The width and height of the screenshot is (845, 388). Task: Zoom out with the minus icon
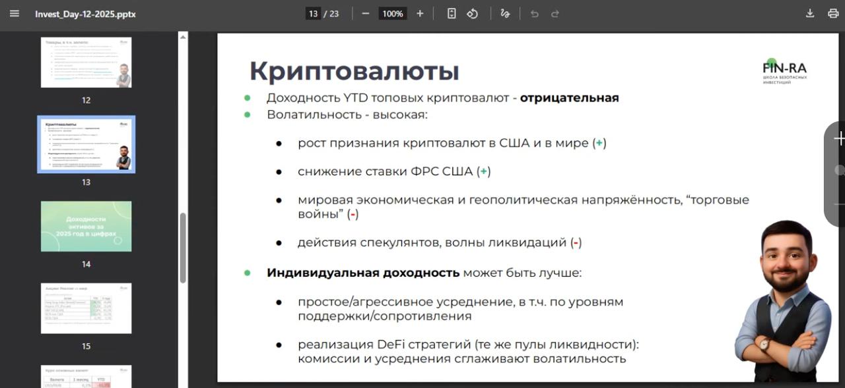[x=365, y=13]
